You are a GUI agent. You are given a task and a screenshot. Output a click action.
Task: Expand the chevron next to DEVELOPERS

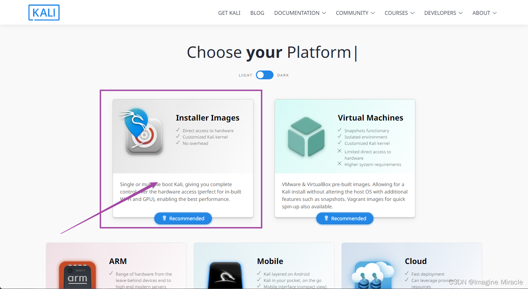tap(460, 13)
